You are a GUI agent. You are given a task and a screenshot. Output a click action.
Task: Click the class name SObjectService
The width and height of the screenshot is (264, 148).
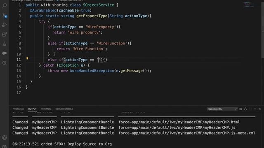(98, 5)
